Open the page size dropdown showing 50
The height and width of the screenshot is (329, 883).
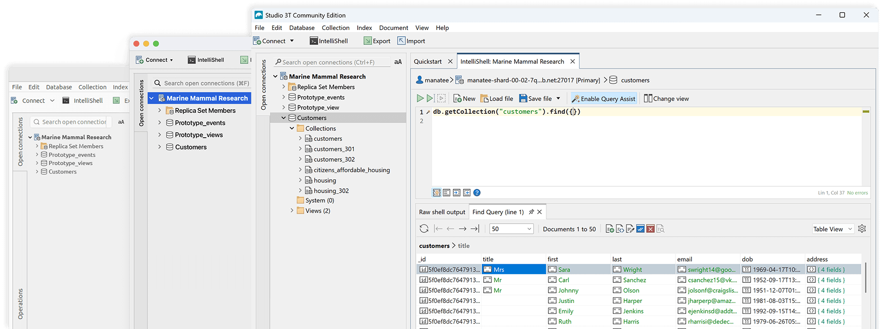tap(511, 229)
